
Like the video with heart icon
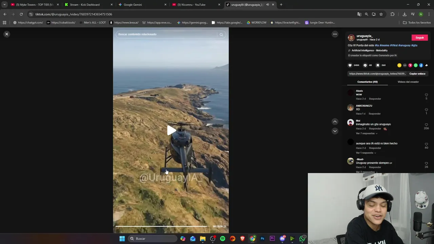[350, 65]
